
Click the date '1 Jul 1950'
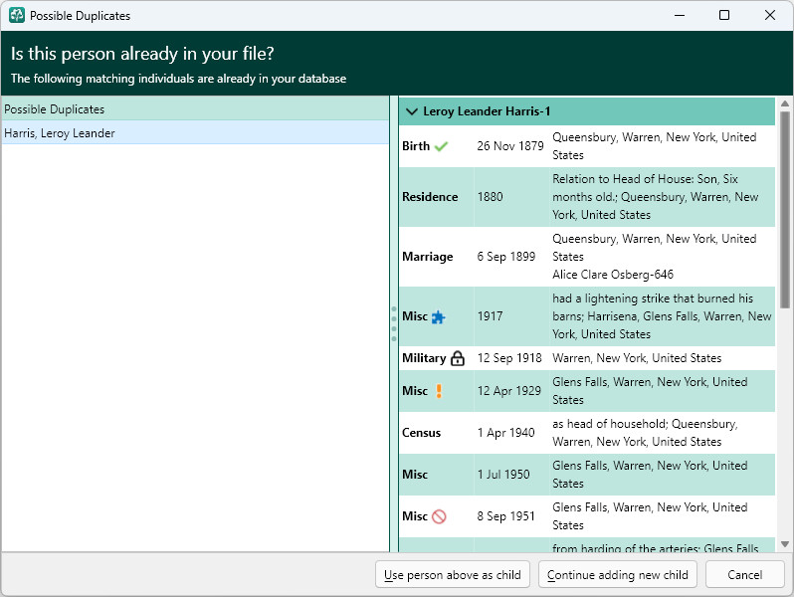502,475
